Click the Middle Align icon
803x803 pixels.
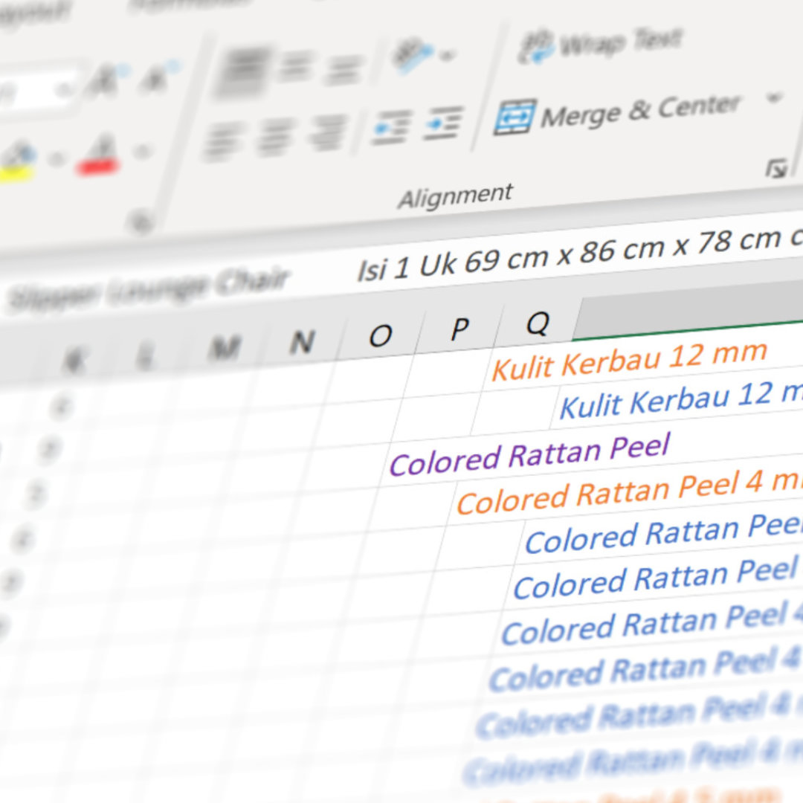296,68
